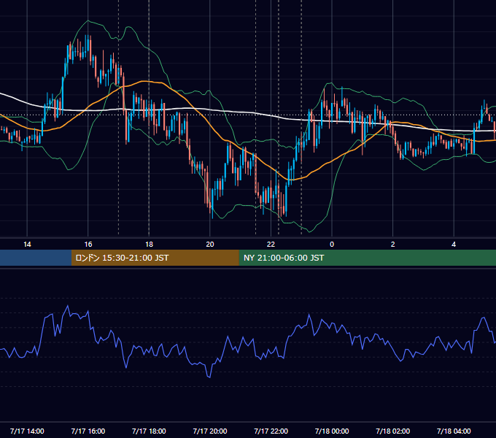Click the 7/17 18:00 time label

click(149, 431)
